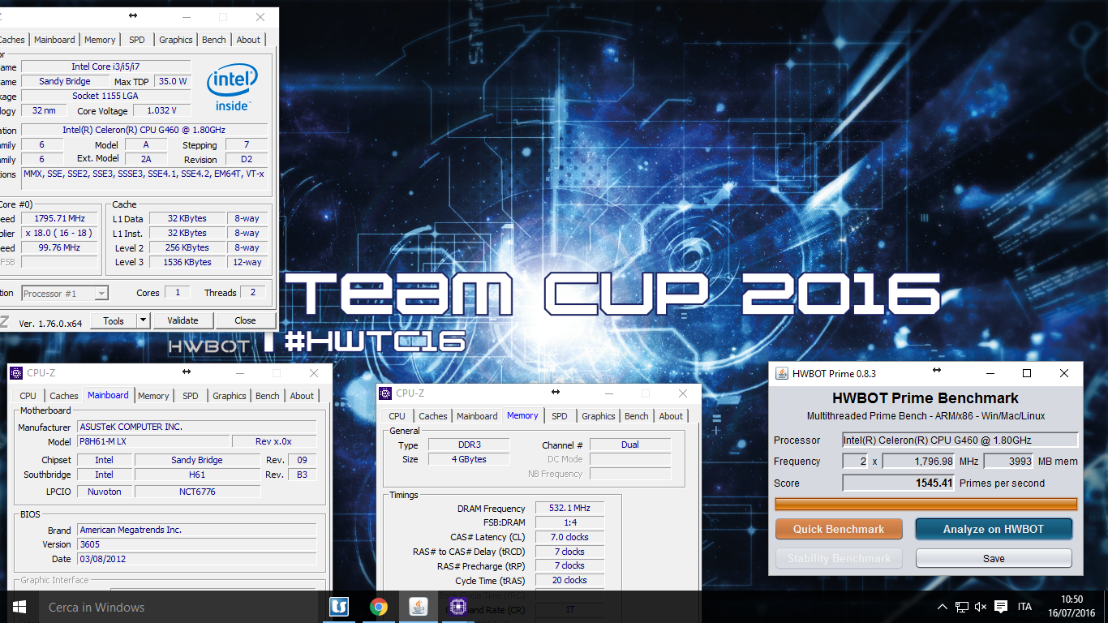Click Analyze on HWBOT

click(x=994, y=529)
